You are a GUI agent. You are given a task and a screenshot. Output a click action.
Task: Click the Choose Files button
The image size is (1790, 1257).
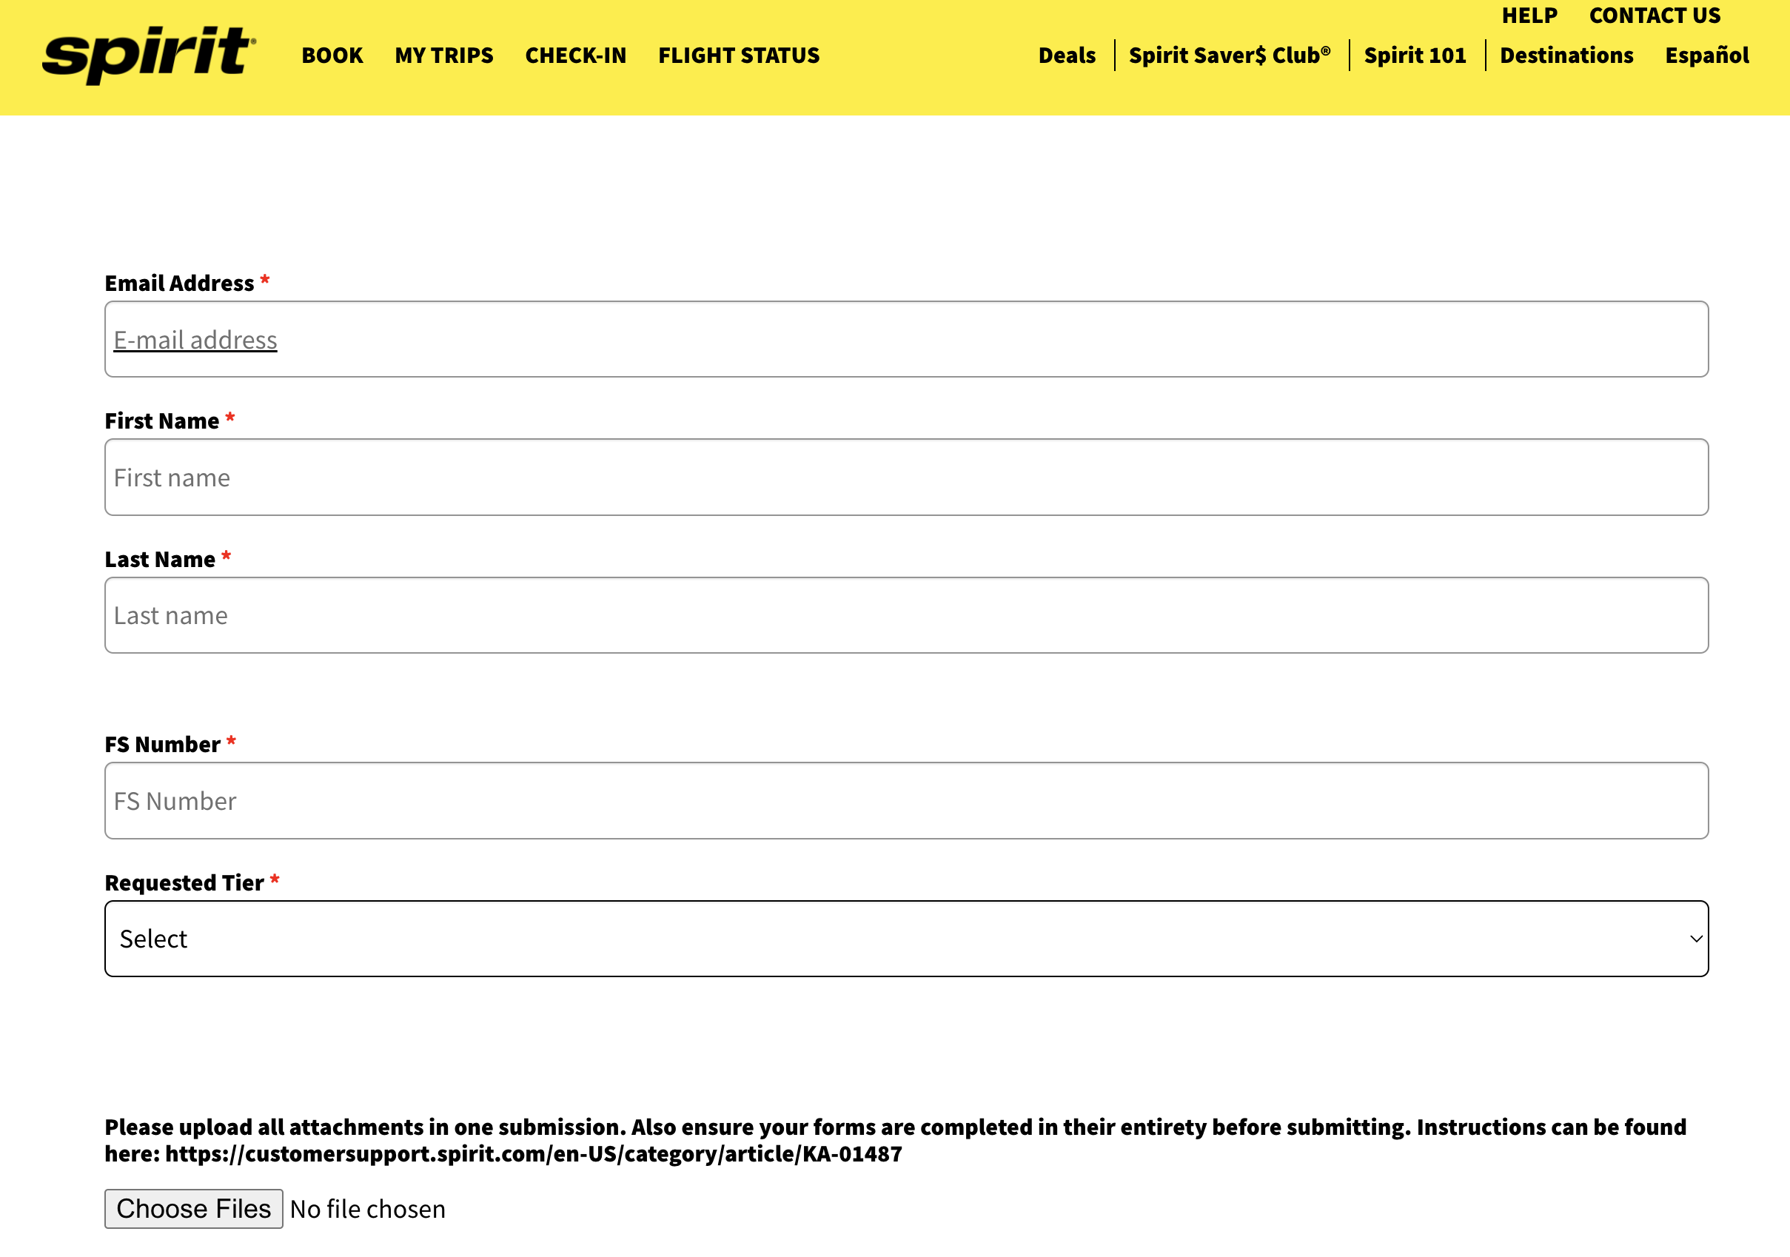tap(193, 1209)
